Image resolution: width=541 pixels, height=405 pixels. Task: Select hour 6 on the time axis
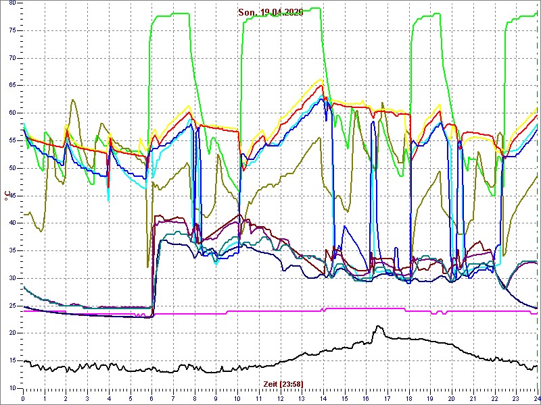151,398
